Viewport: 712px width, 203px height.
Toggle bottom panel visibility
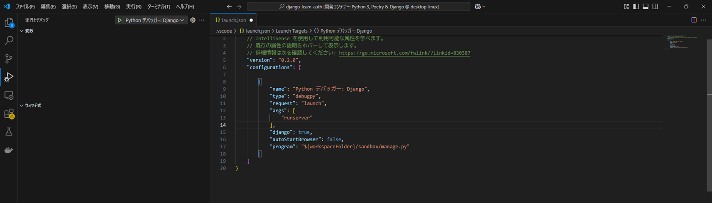(x=646, y=6)
